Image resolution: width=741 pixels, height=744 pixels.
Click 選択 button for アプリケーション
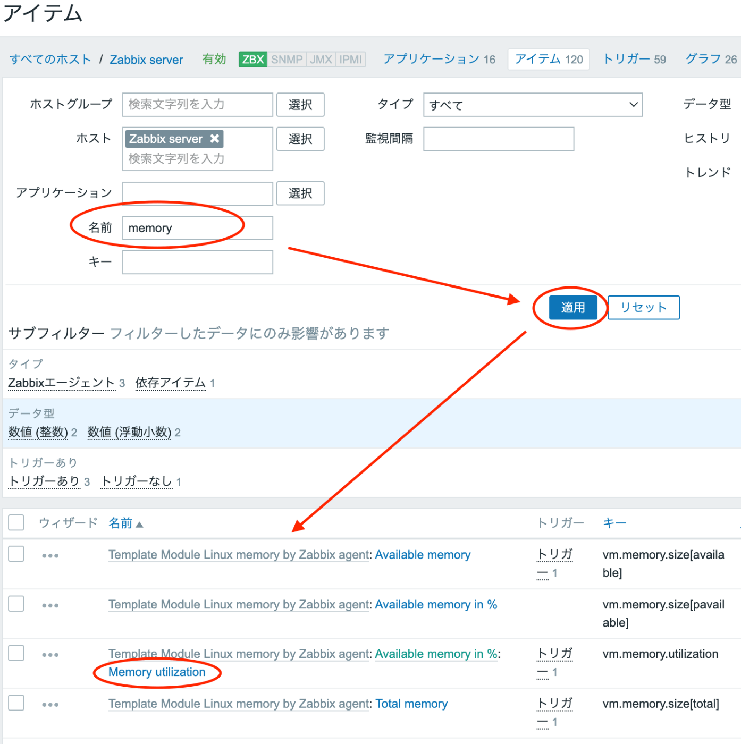(x=300, y=193)
